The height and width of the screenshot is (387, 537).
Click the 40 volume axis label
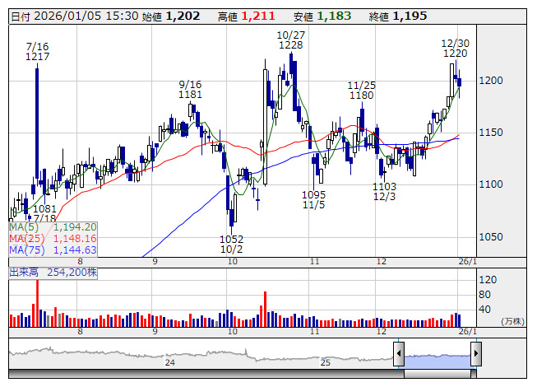pyautogui.click(x=484, y=310)
